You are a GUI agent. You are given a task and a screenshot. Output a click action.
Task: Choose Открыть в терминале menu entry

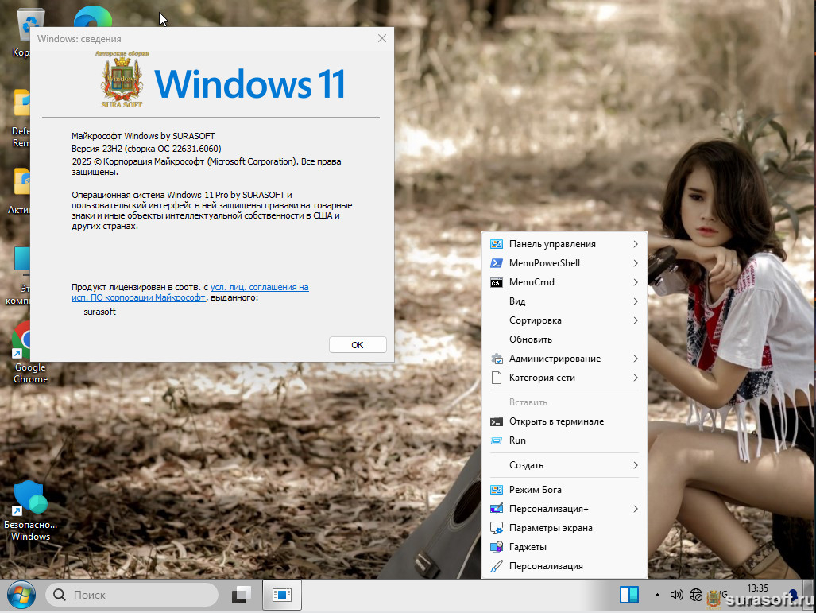pos(556,421)
